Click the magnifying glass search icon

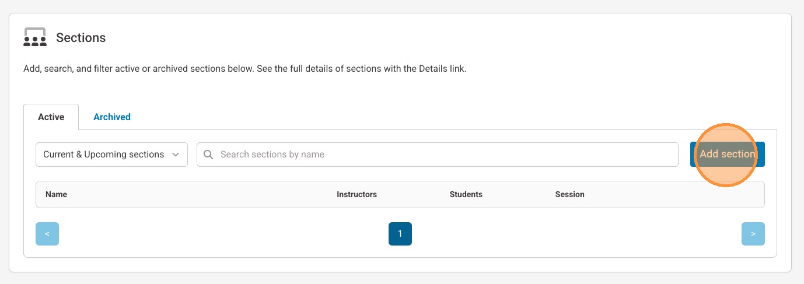(x=208, y=155)
